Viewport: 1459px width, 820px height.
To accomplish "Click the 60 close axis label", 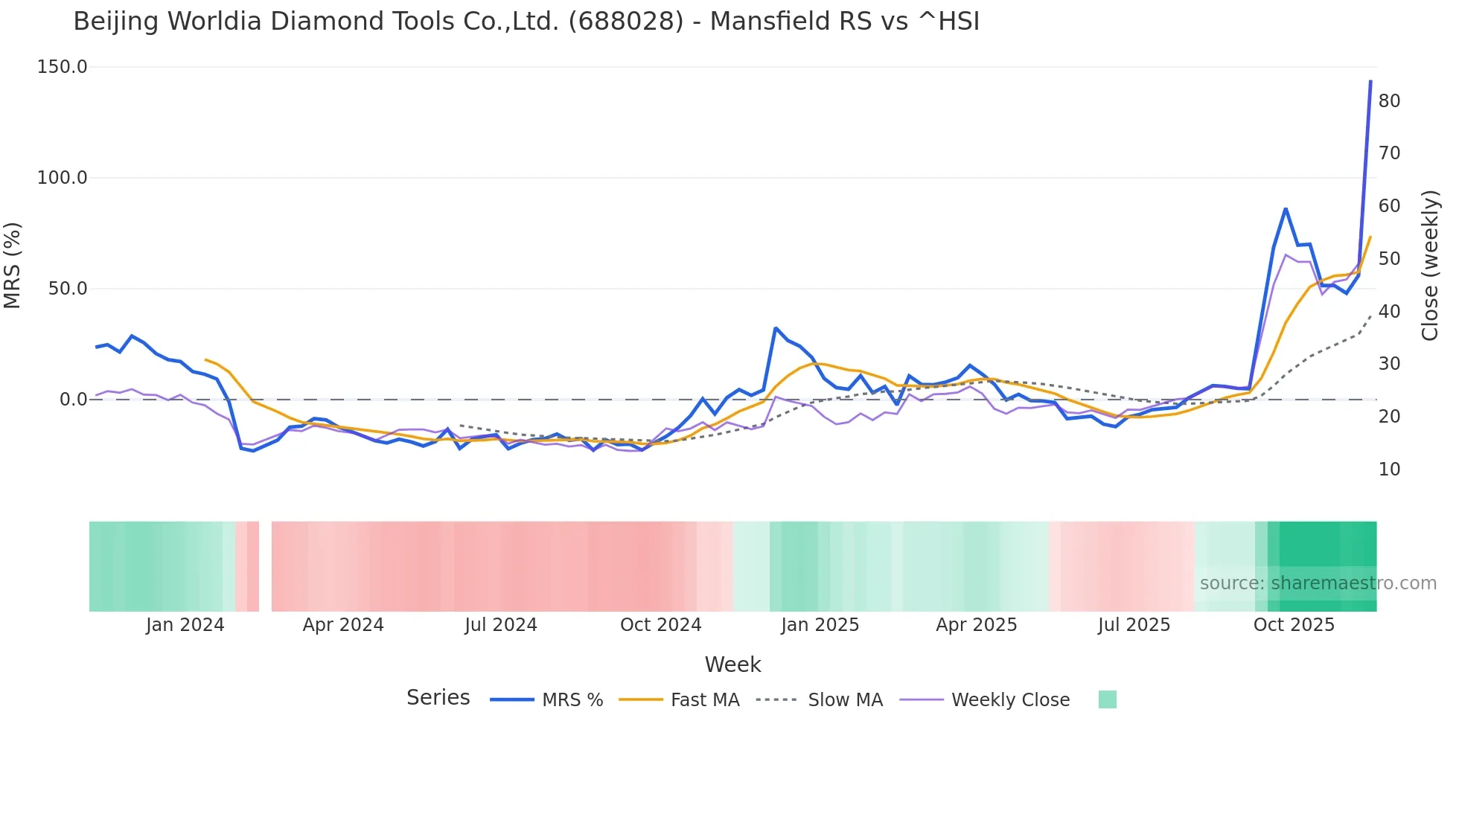I will click(1390, 206).
